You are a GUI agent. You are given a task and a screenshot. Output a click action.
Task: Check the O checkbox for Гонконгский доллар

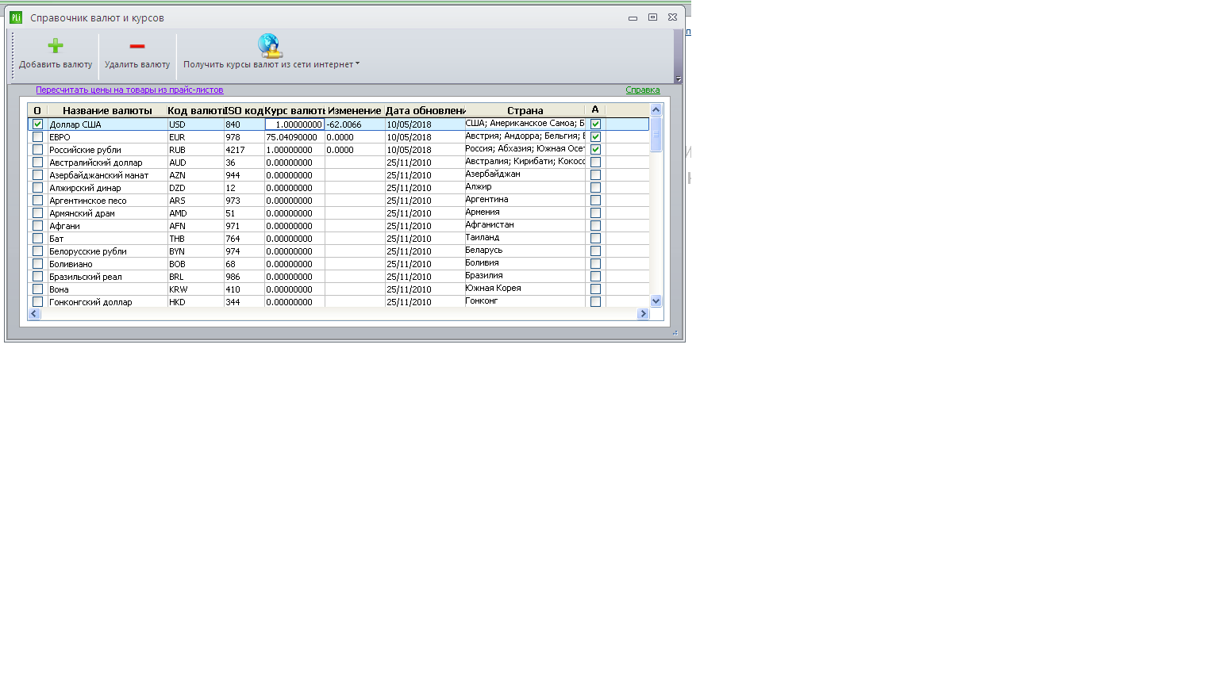click(x=37, y=301)
